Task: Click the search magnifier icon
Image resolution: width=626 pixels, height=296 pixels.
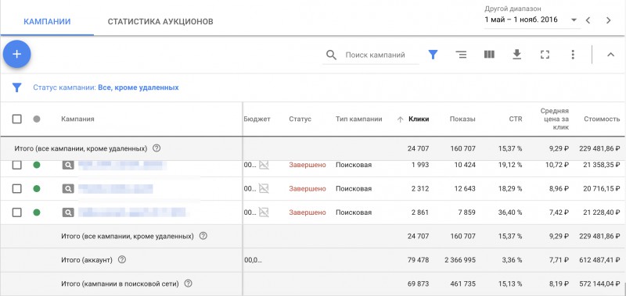Action: coord(331,55)
